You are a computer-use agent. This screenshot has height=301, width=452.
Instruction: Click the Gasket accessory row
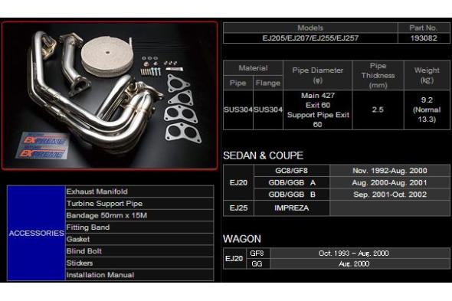point(139,239)
